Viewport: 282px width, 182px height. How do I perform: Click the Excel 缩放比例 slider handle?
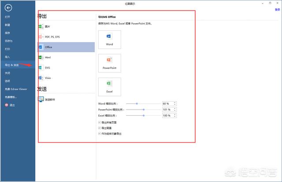[x=144, y=116]
